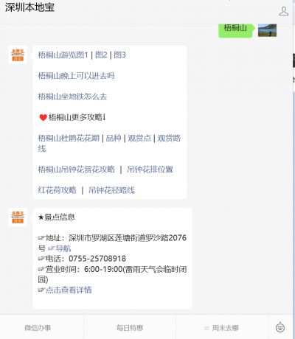Switch to keyboard input icon

tap(280, 328)
